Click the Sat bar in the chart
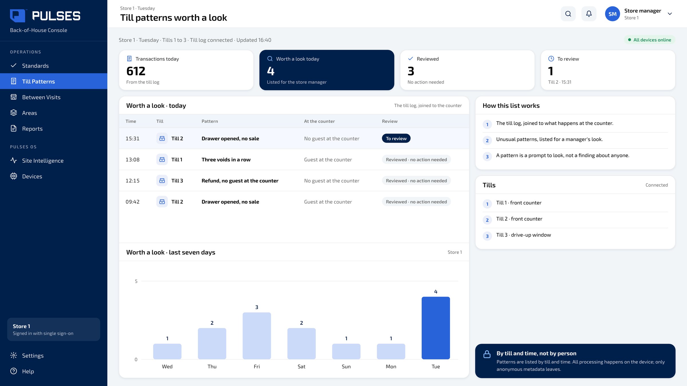This screenshot has width=687, height=386. pos(301,343)
